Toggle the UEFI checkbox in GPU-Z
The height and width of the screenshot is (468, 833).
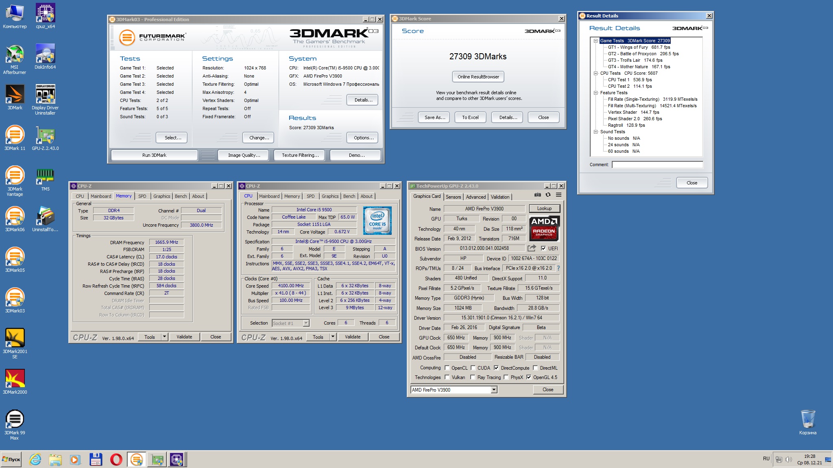pos(543,249)
